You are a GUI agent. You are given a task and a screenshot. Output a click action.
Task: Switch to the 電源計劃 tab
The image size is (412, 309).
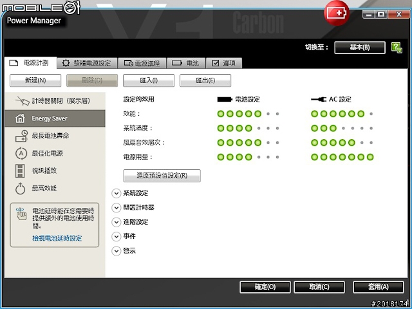(30, 63)
